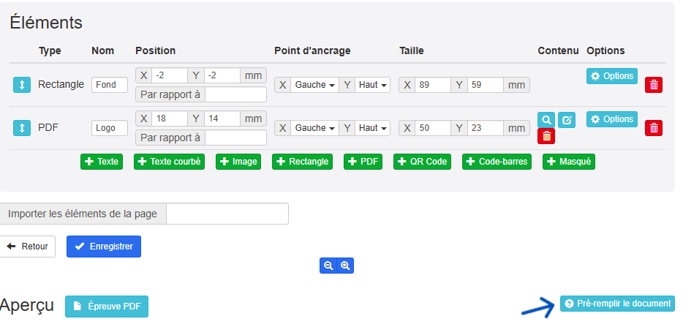Open Y anchor Haut dropdown for Rectangle
Viewport: 683px width, 327px height.
click(373, 85)
